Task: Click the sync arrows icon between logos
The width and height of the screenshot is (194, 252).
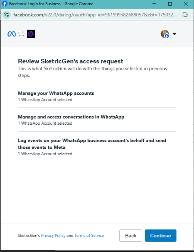Action: point(21,34)
